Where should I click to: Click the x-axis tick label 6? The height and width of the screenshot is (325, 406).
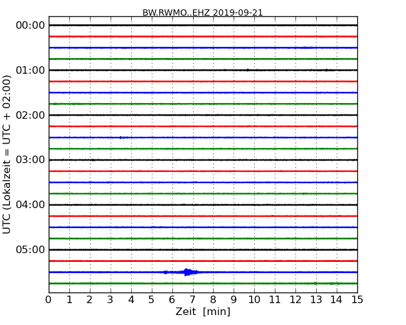pos(172,300)
